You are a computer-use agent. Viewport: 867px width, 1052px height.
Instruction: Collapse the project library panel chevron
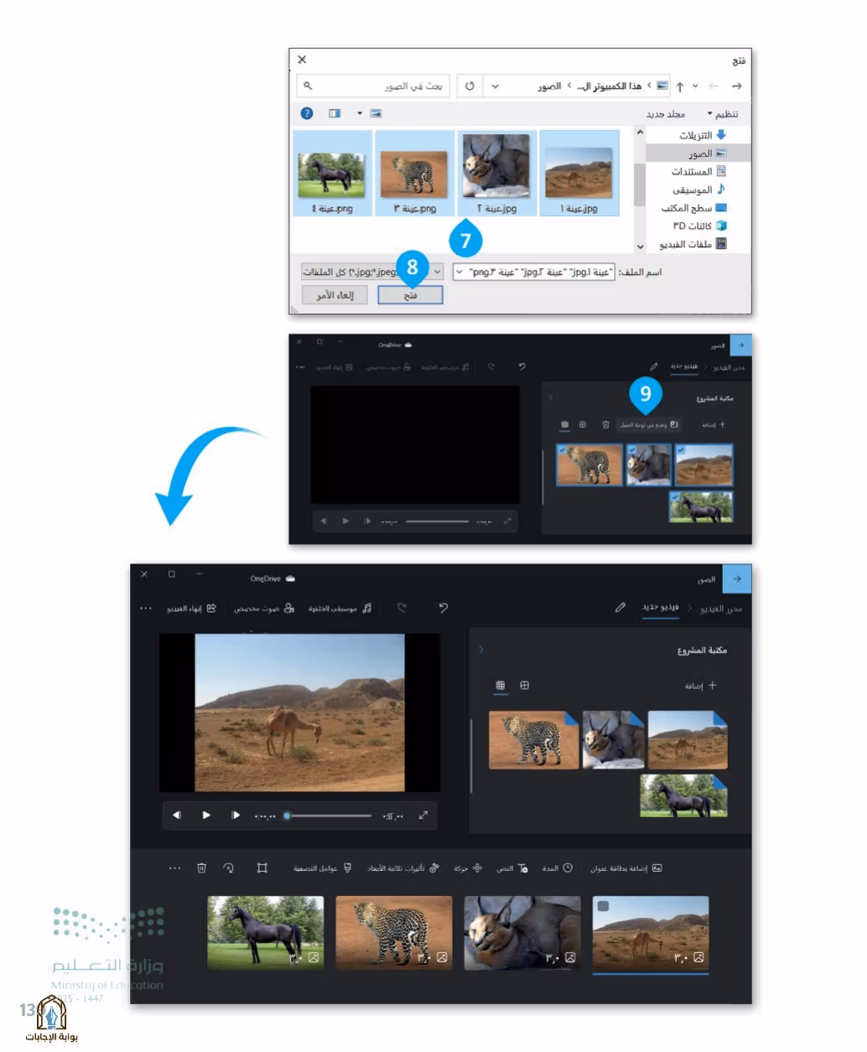pos(480,650)
